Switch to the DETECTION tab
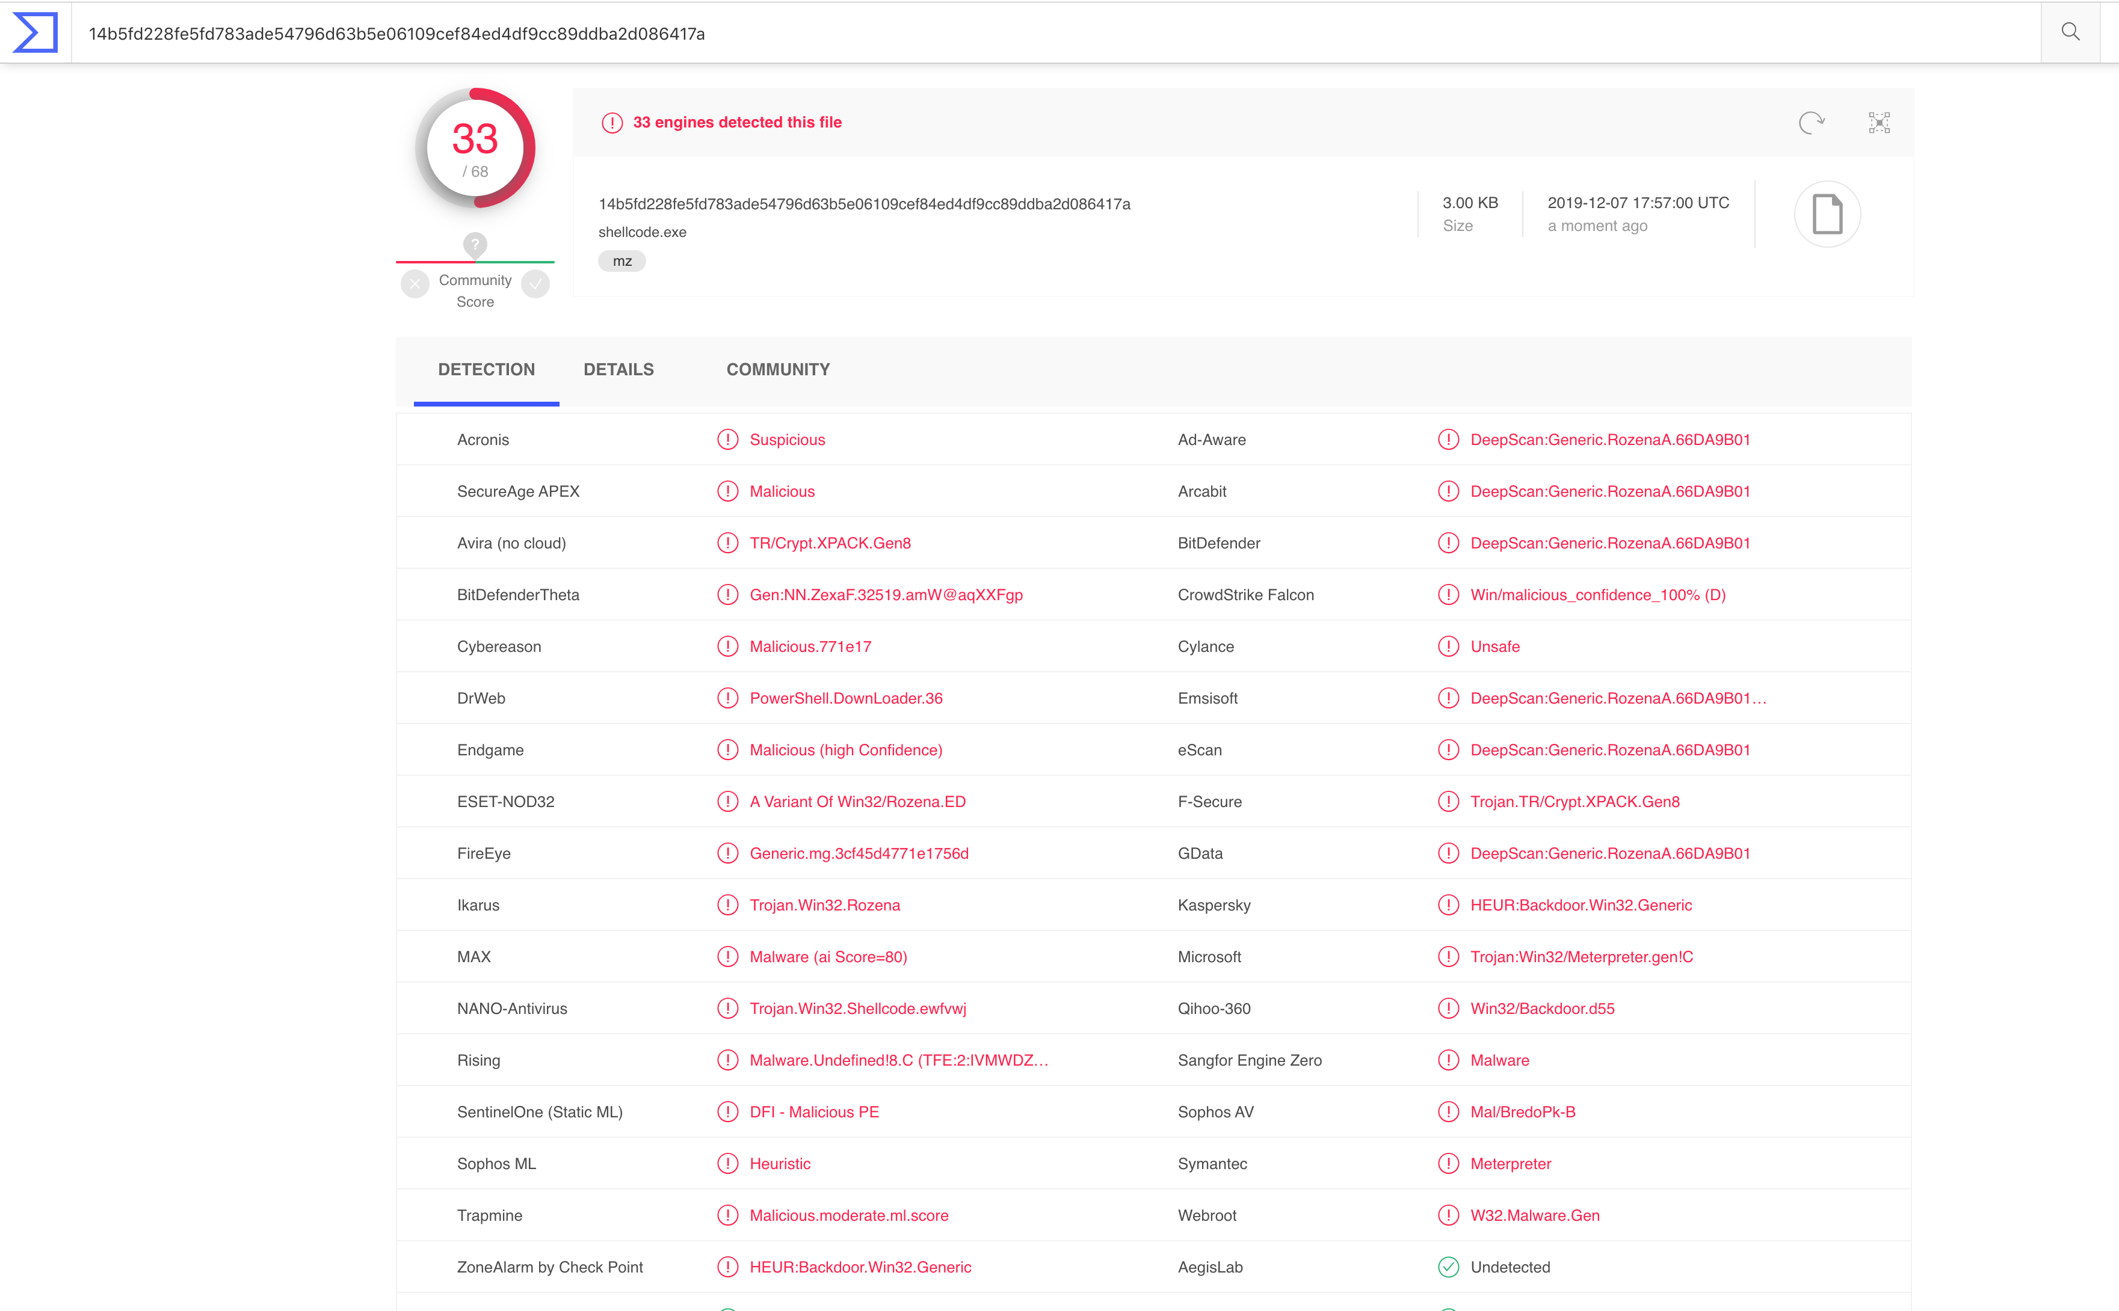 coord(487,370)
